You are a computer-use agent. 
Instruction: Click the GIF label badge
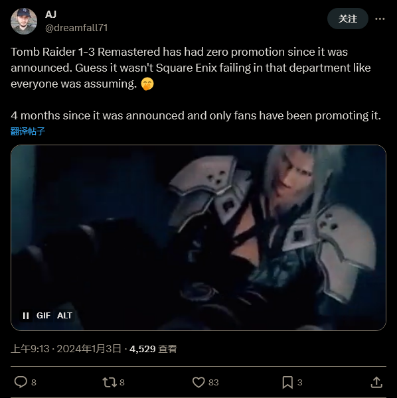[43, 316]
